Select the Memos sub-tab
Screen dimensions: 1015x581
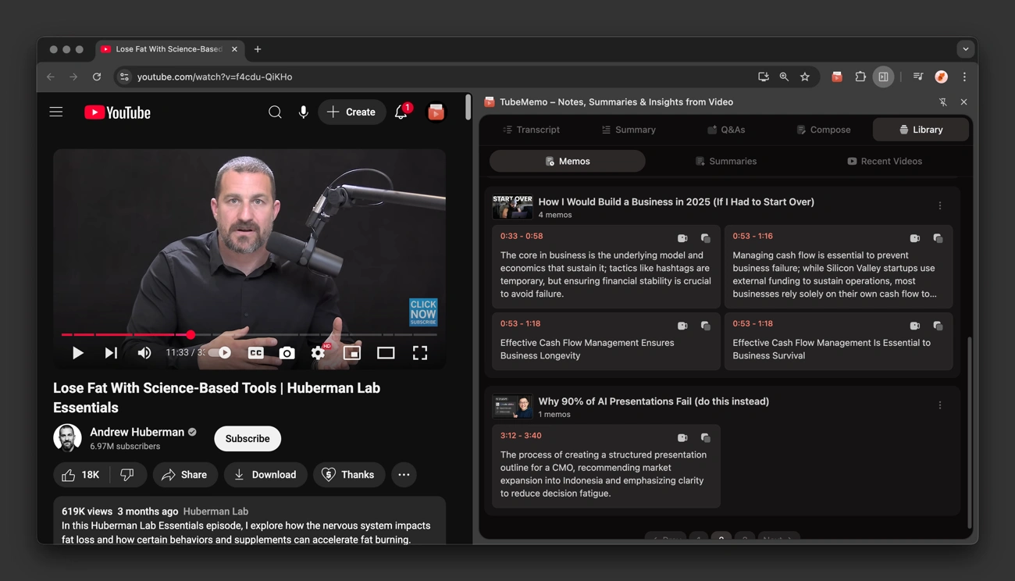568,162
